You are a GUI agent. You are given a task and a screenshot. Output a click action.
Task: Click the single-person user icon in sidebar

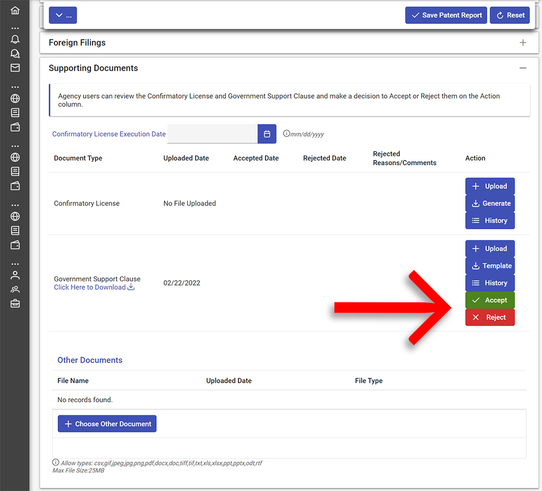pyautogui.click(x=15, y=275)
